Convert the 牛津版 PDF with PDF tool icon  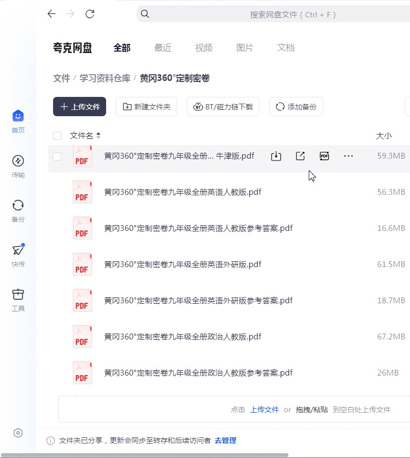point(324,156)
